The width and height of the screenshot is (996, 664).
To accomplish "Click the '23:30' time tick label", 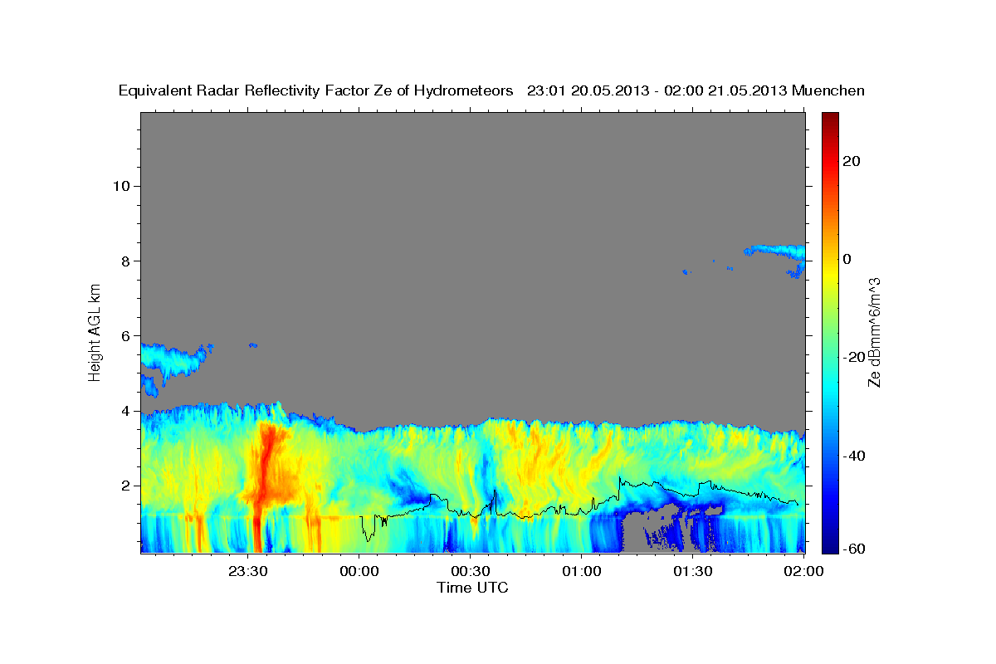I will [x=247, y=571].
